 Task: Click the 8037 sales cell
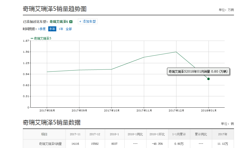click(114, 144)
